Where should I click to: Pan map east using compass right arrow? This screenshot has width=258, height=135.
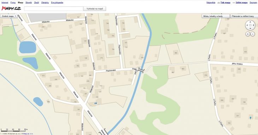tap(253, 25)
